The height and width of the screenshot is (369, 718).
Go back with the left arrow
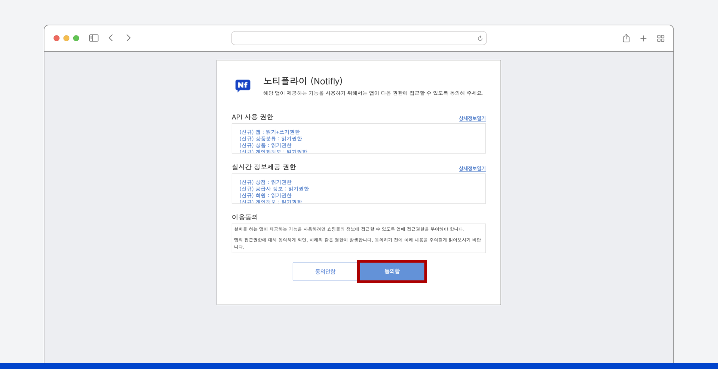111,38
